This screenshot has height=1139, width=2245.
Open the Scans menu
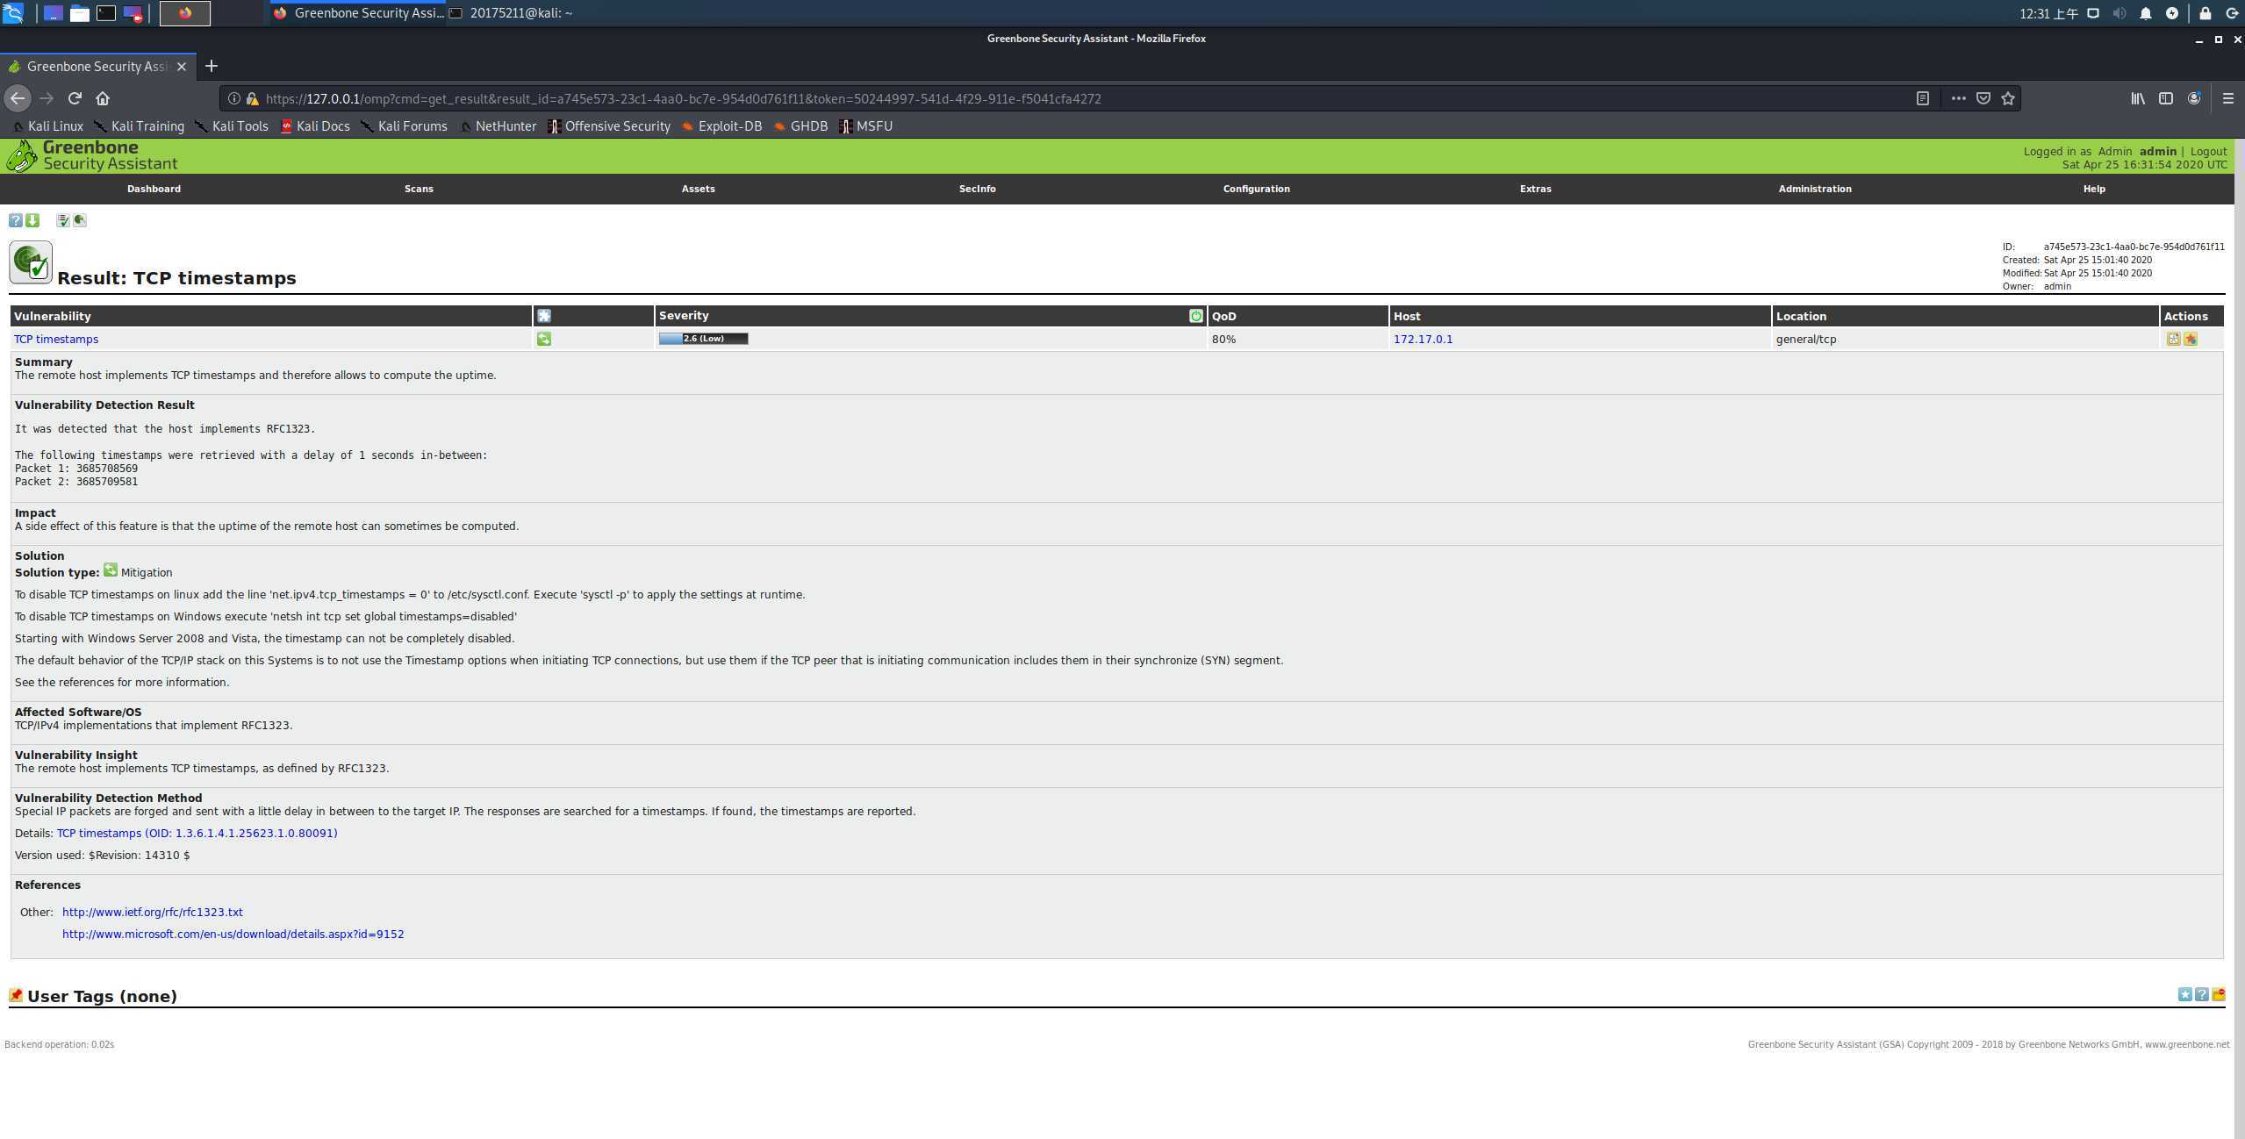click(x=419, y=189)
